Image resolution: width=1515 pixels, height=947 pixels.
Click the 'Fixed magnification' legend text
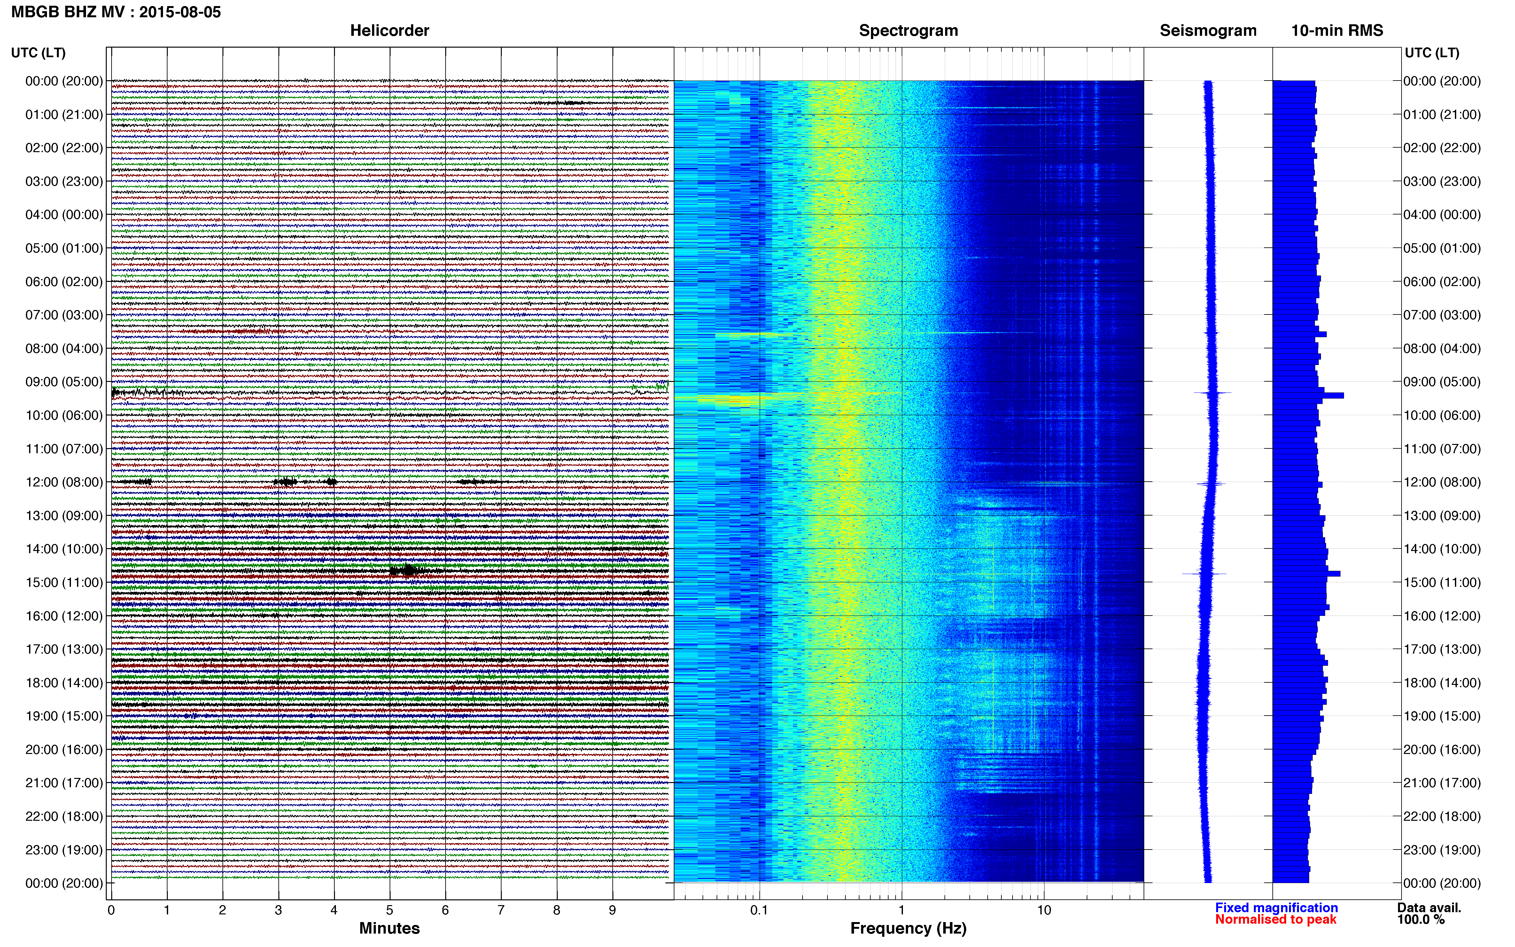(1276, 908)
